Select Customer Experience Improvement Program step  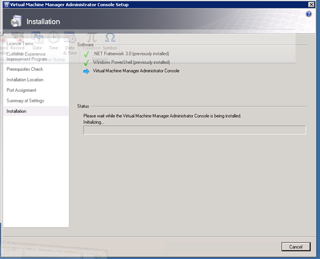[27, 56]
